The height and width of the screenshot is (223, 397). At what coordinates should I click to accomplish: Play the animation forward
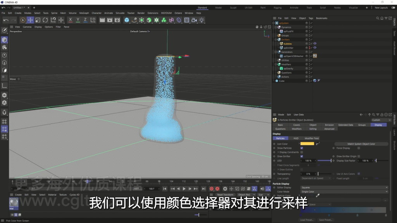(x=184, y=189)
